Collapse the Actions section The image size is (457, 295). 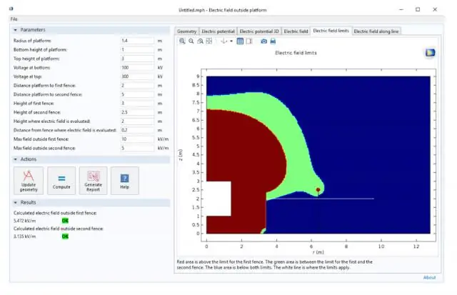coord(16,159)
